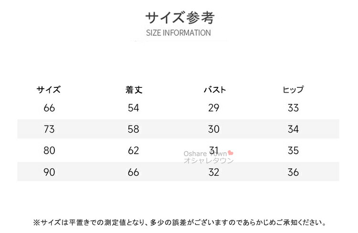
Task: Select the ヒップ column header
Action: point(293,90)
